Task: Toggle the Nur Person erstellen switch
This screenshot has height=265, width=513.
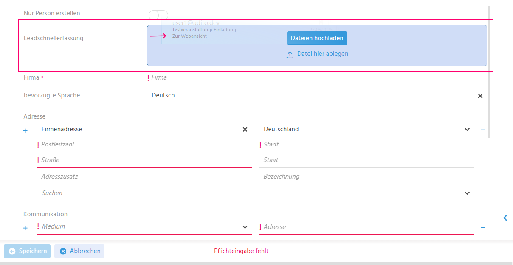Action: click(158, 15)
